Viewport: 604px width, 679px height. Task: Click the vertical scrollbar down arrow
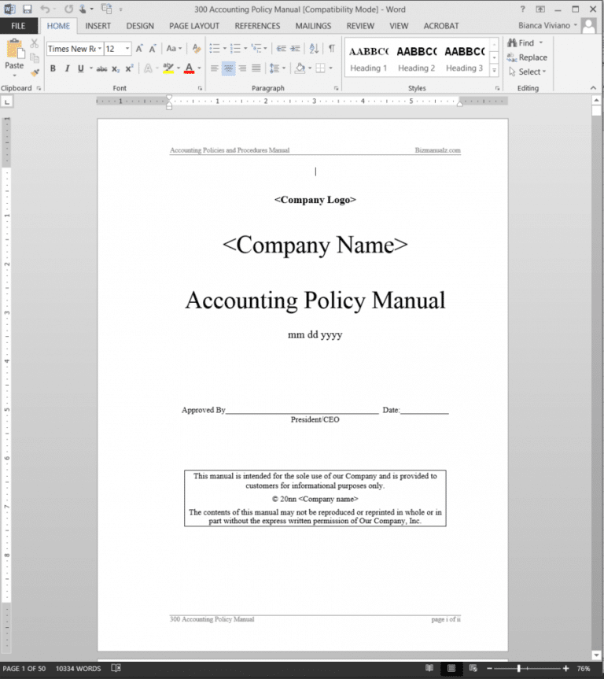point(596,655)
